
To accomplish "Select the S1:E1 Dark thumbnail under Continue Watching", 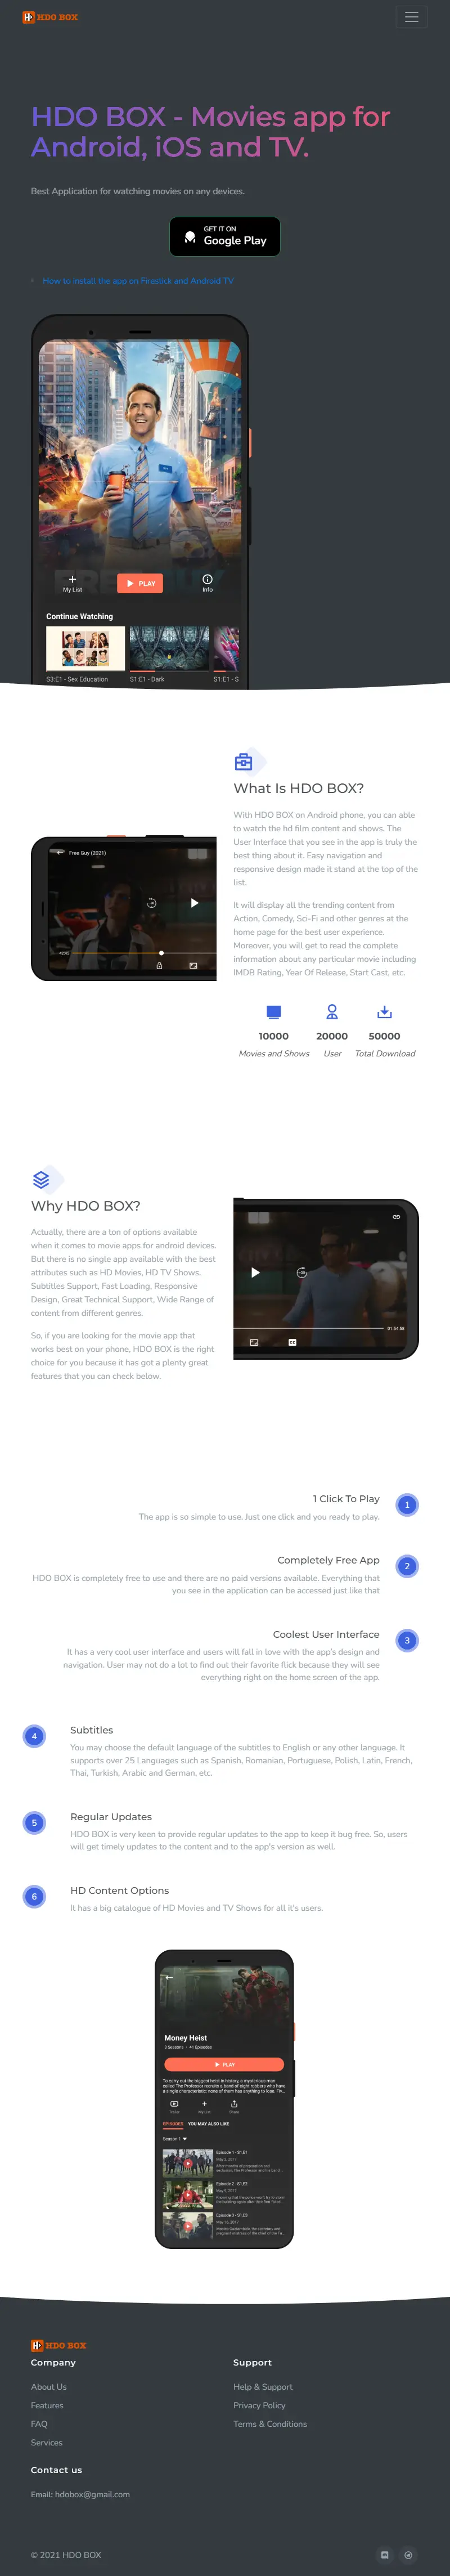I will [x=169, y=649].
